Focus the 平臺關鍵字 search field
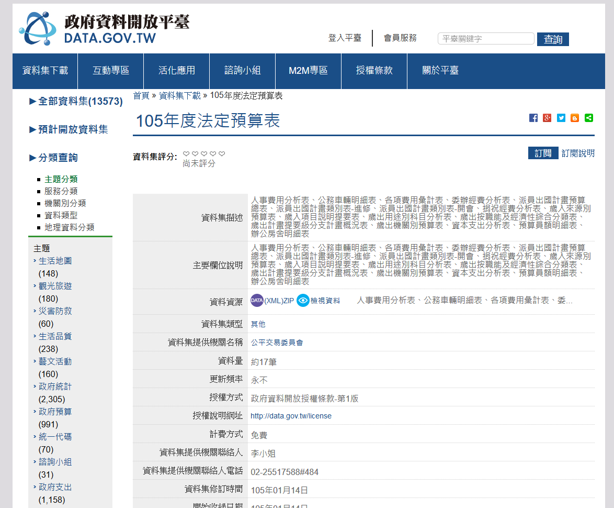Image resolution: width=614 pixels, height=508 pixels. [486, 38]
